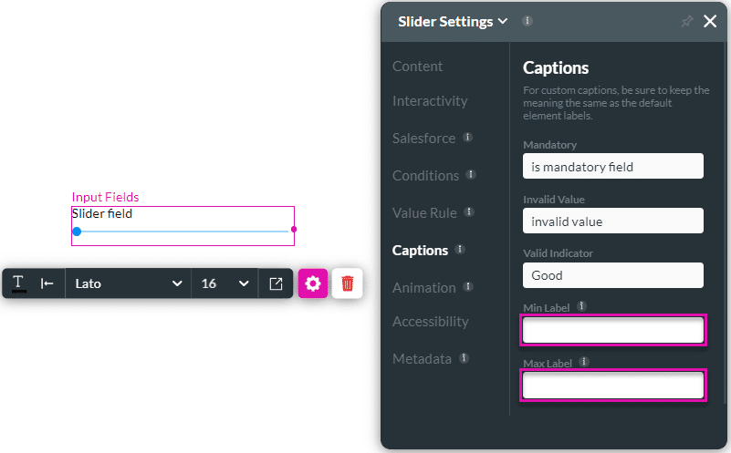This screenshot has width=731, height=453.
Task: Switch to the Content tab
Action: pos(417,67)
